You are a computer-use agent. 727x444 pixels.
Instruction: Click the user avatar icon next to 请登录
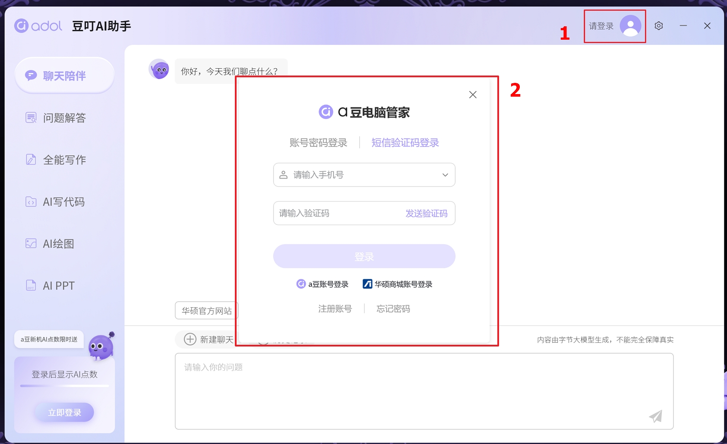[x=630, y=26]
